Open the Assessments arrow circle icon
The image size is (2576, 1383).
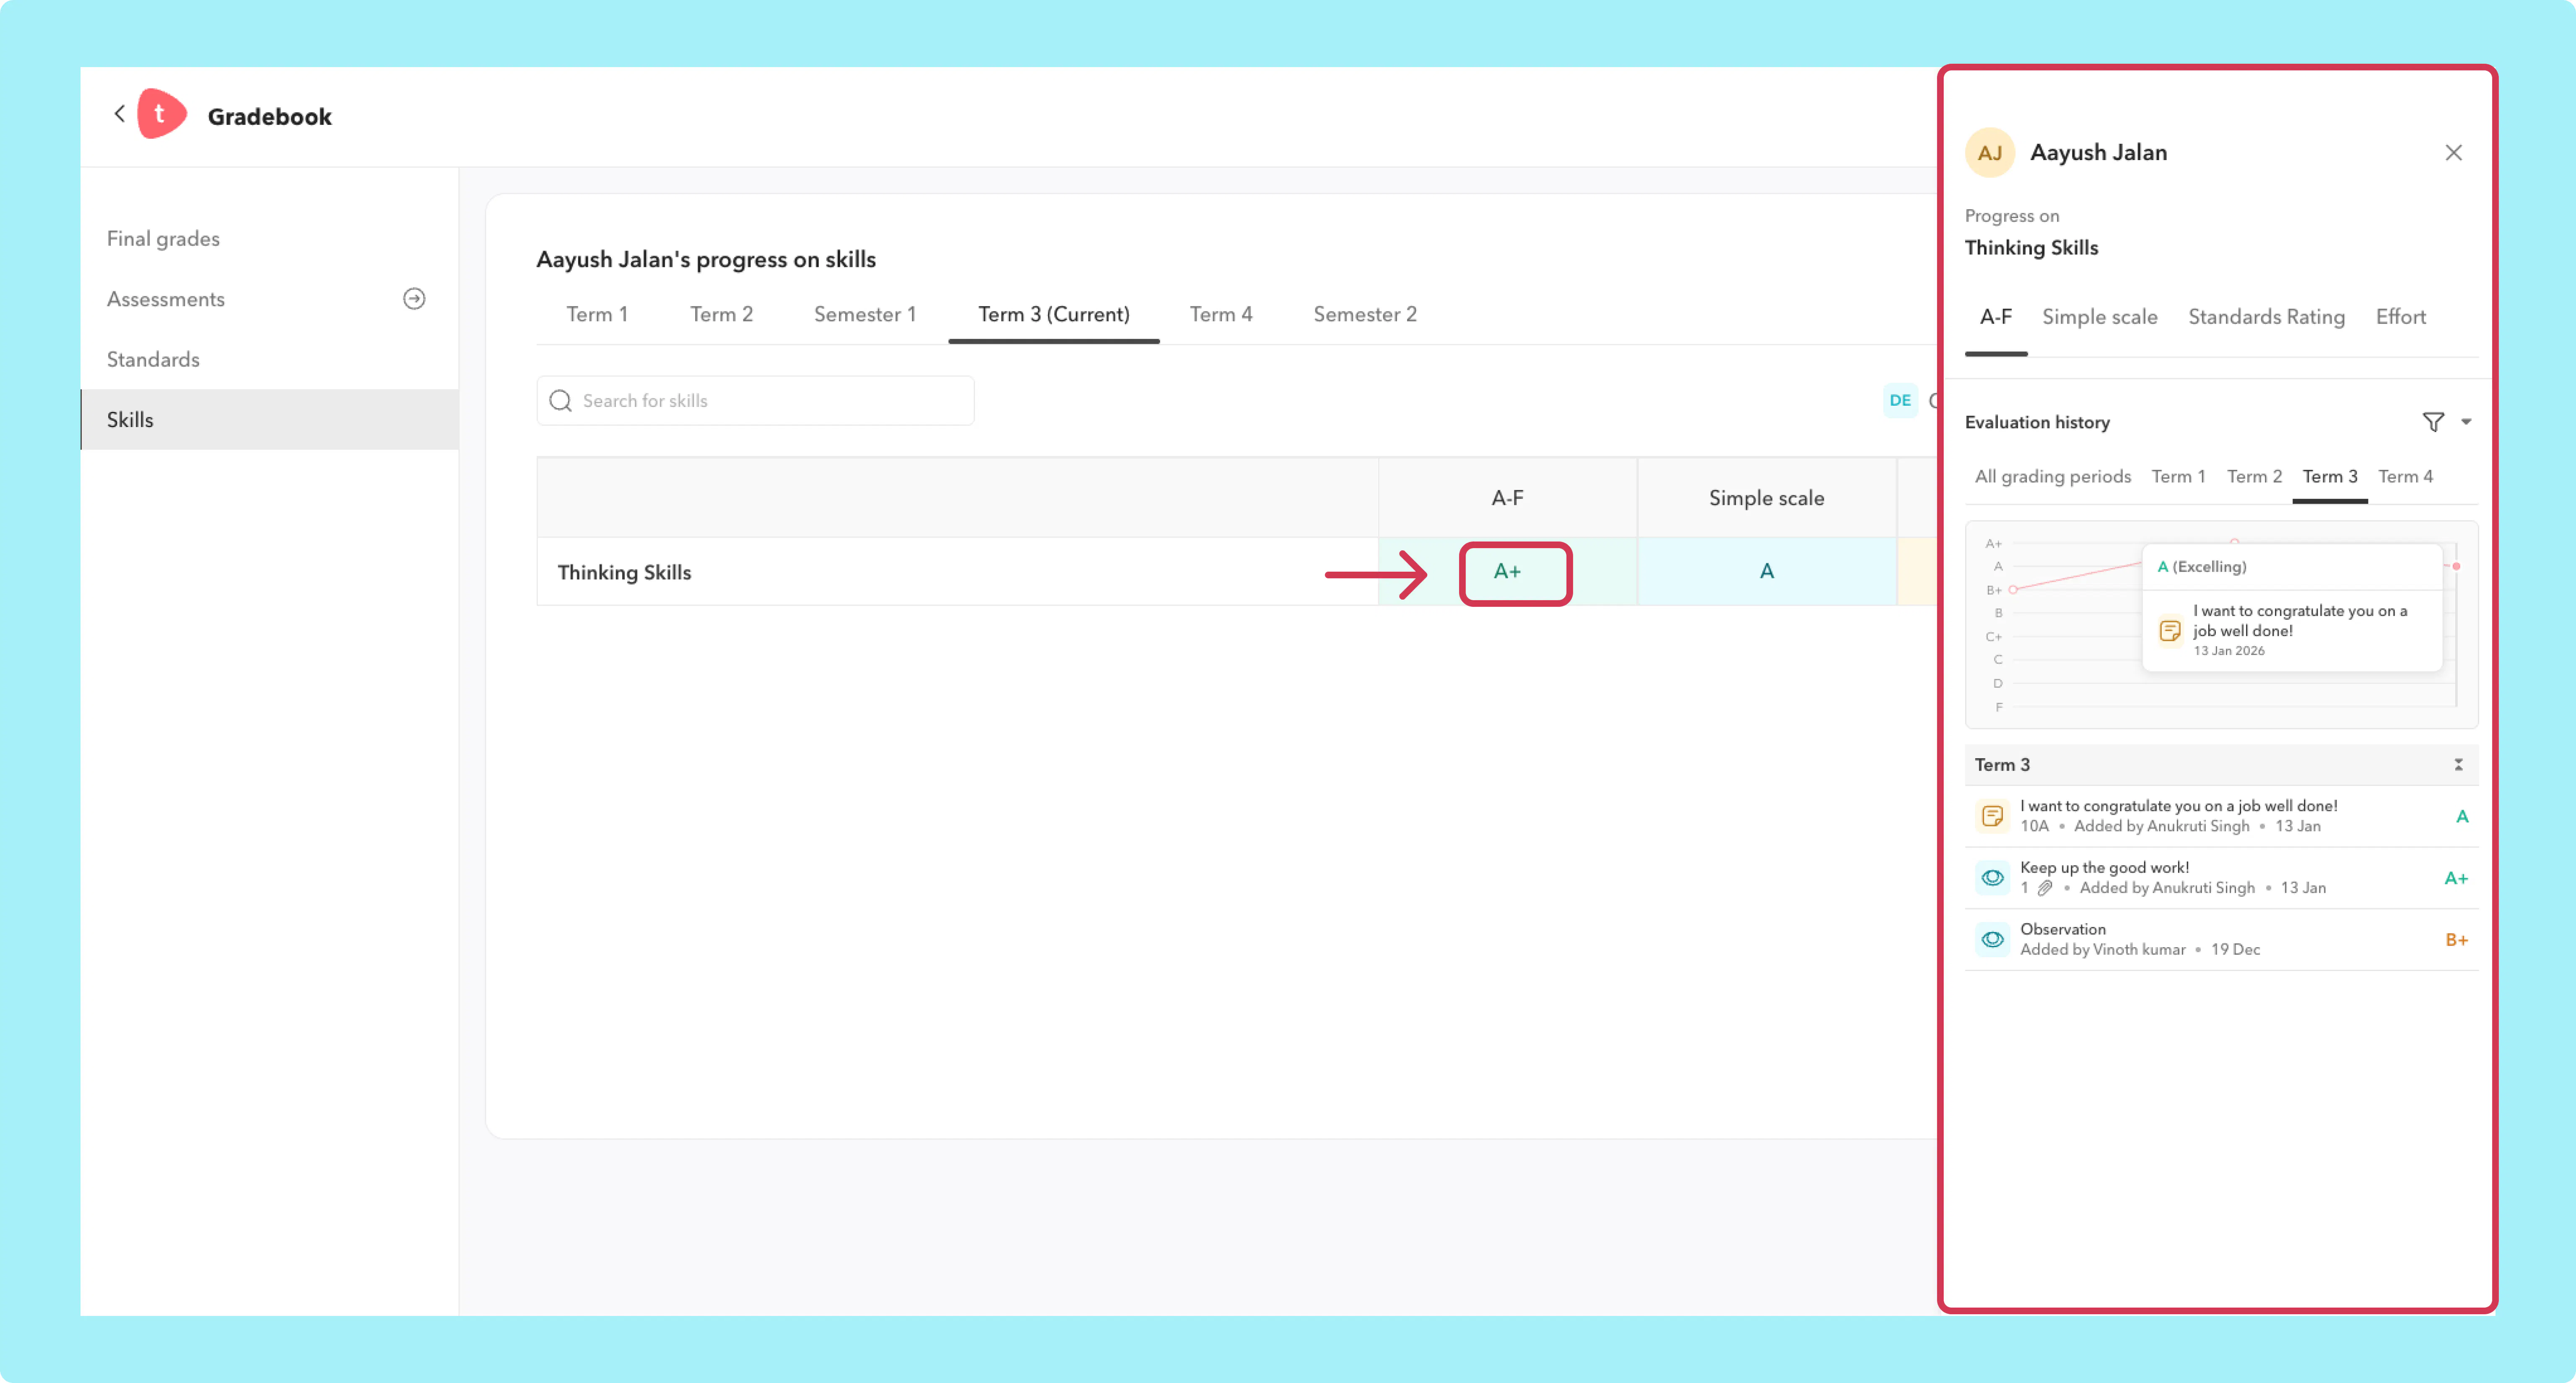414,299
